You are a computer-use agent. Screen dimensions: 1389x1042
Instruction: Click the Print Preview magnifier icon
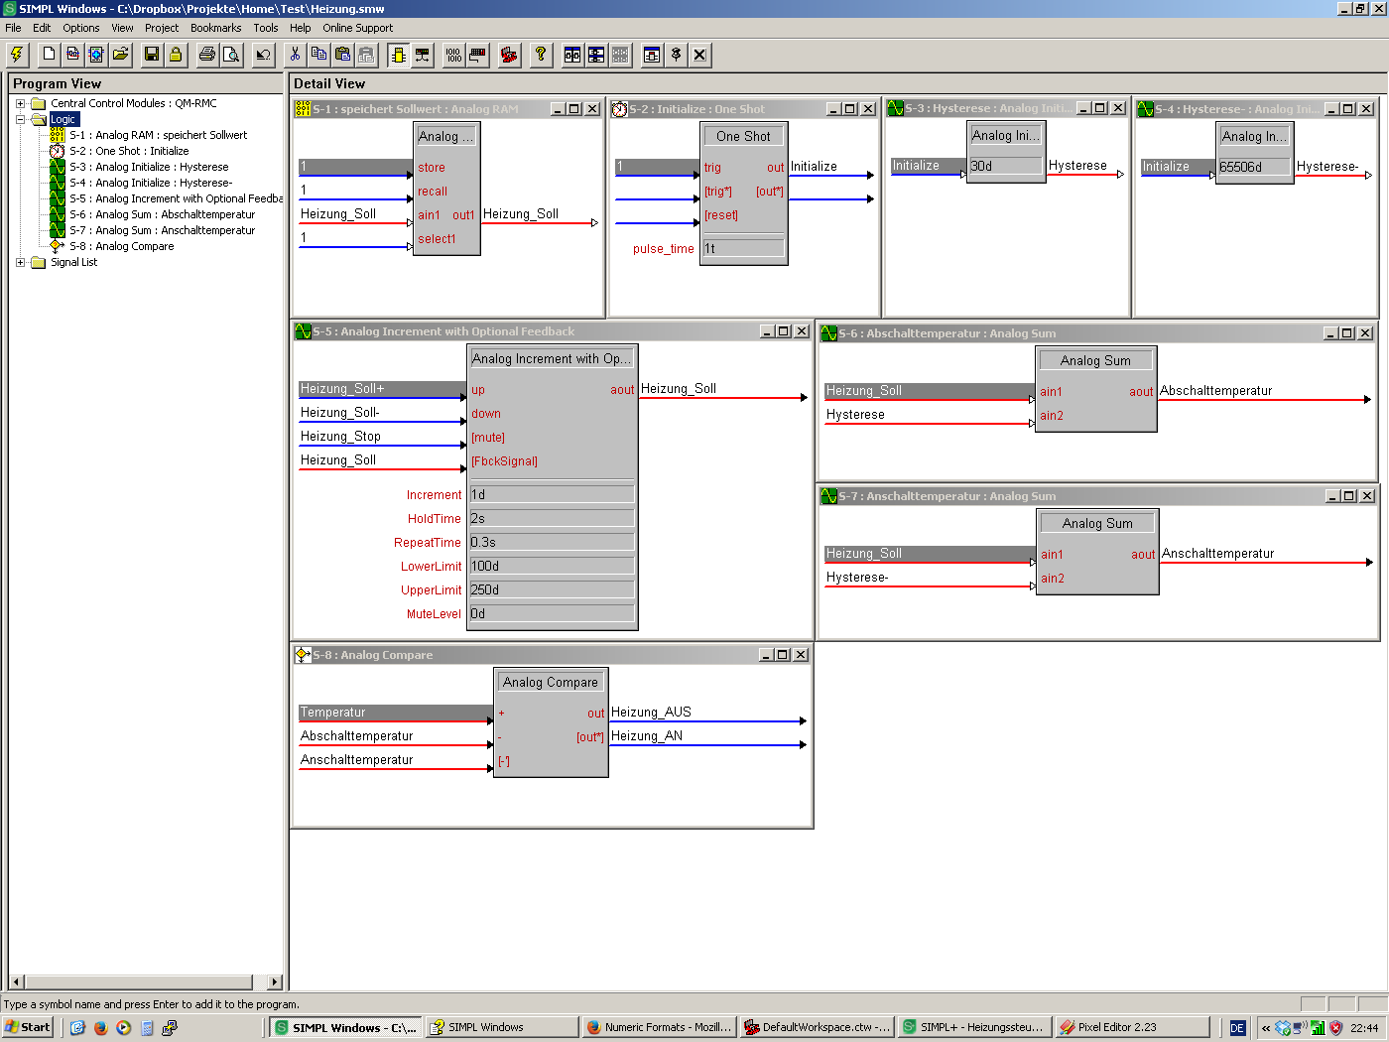(x=231, y=55)
